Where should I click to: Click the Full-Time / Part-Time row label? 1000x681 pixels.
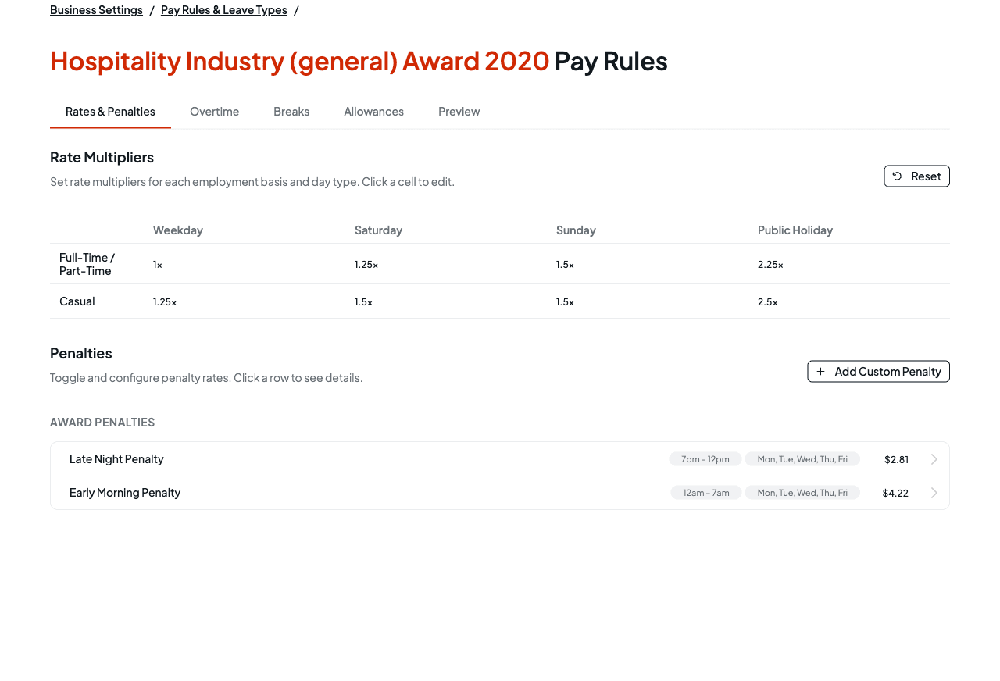87,264
